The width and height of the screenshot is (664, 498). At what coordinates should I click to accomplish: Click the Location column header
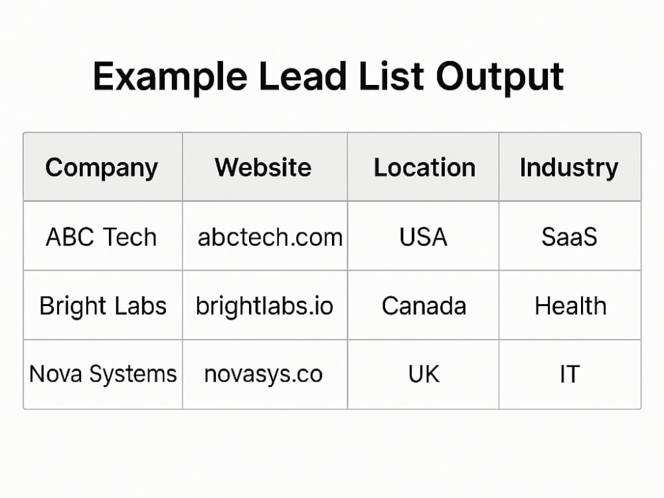pos(424,168)
